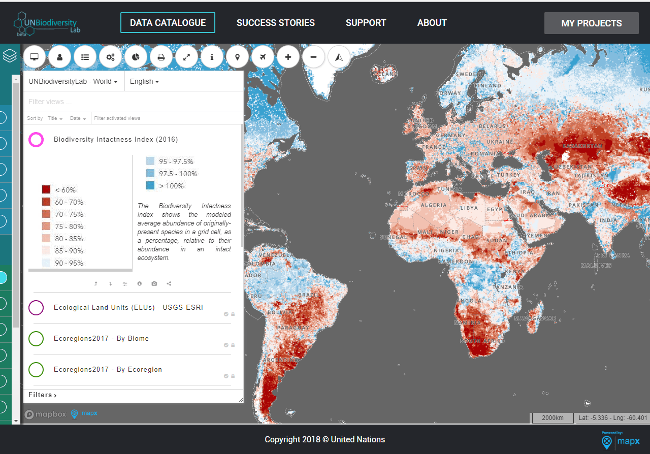Open the user profile icon in the toolbar
The width and height of the screenshot is (650, 454).
[x=60, y=57]
